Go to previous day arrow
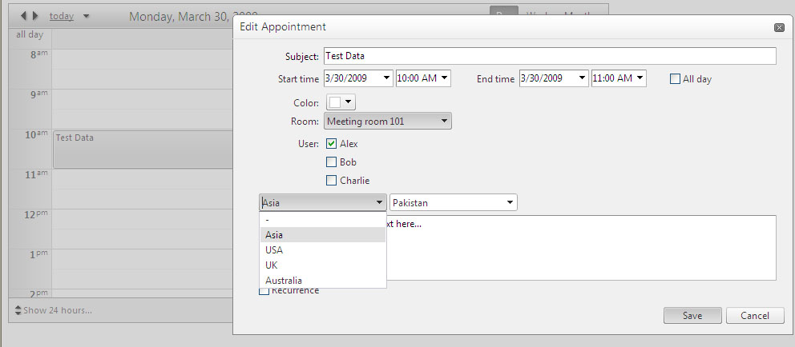 point(23,16)
